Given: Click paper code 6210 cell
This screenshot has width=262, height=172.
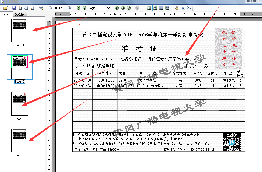Looking at the screenshot, I should (x=122, y=80).
